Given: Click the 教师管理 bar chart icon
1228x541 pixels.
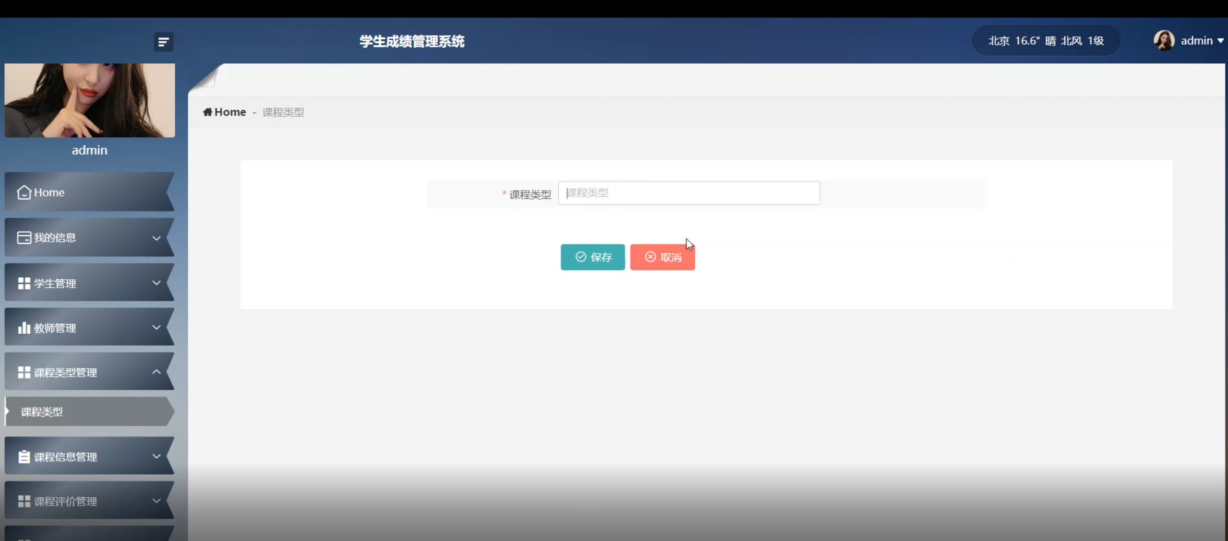Looking at the screenshot, I should click(x=24, y=327).
